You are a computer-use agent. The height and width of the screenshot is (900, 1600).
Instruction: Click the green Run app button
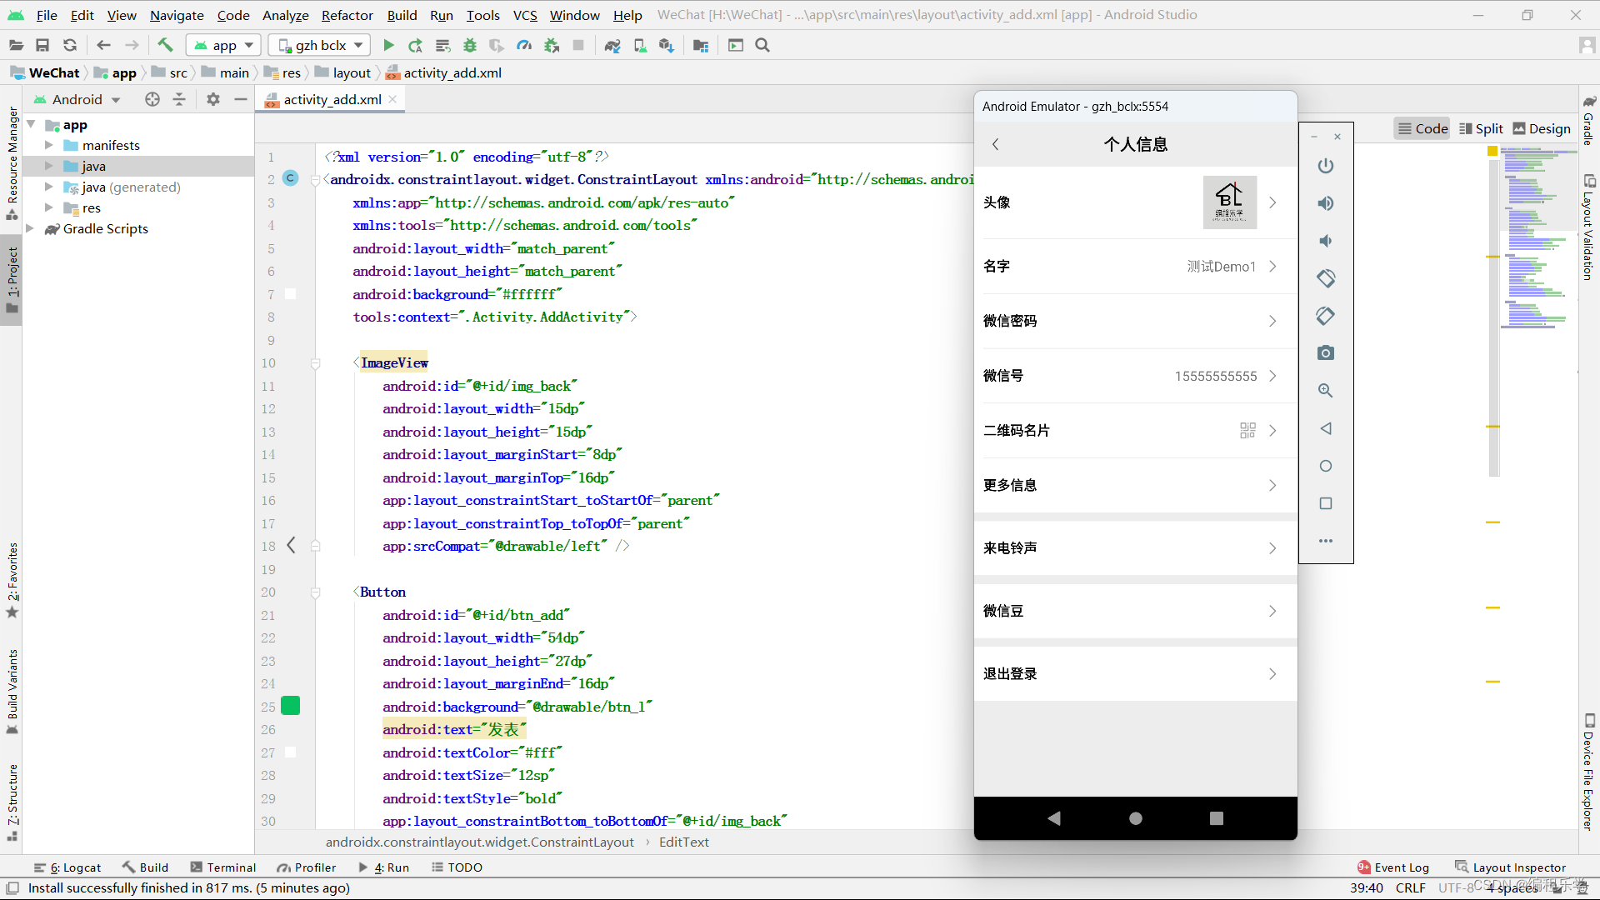coord(388,45)
